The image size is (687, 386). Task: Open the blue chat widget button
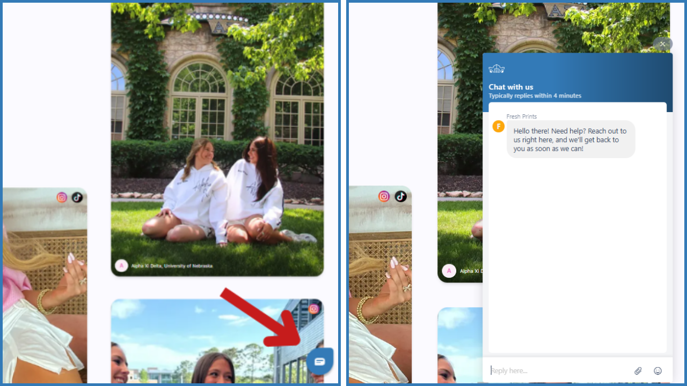[320, 361]
